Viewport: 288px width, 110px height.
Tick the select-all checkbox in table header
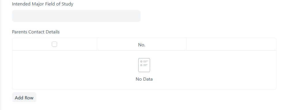54,44
